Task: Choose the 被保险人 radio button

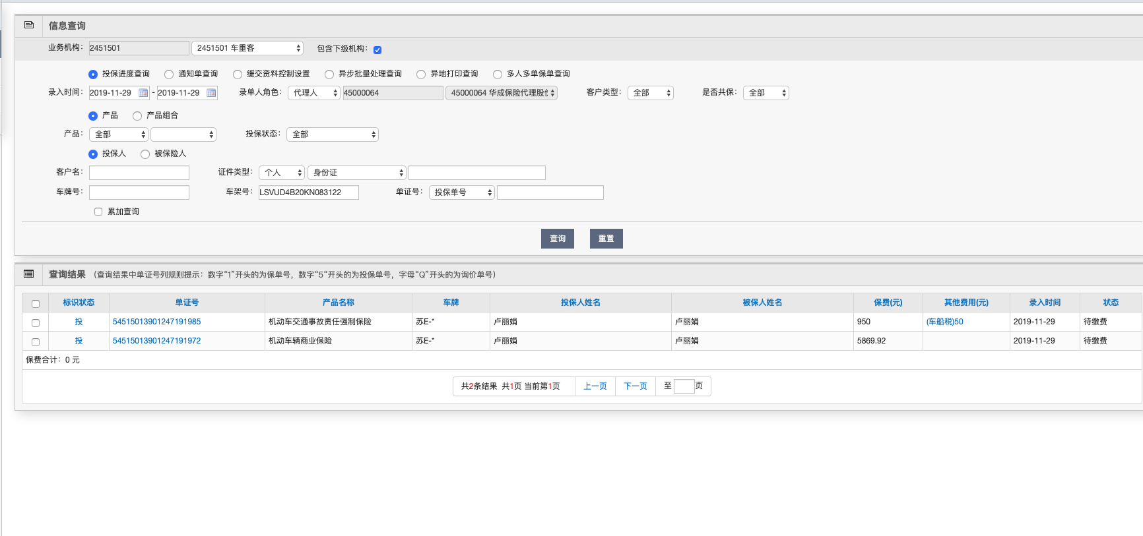Action: click(145, 154)
